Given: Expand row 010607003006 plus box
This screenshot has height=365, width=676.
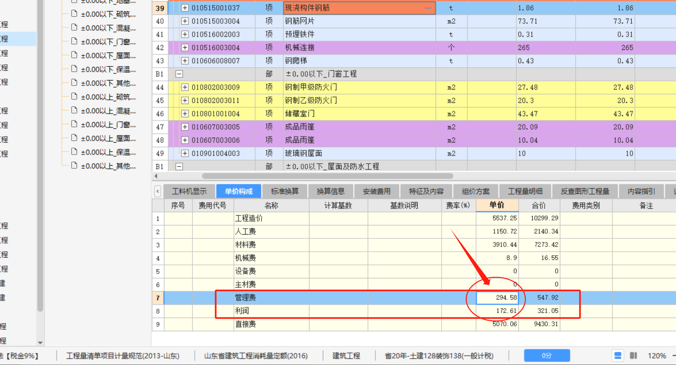Looking at the screenshot, I should tap(185, 140).
